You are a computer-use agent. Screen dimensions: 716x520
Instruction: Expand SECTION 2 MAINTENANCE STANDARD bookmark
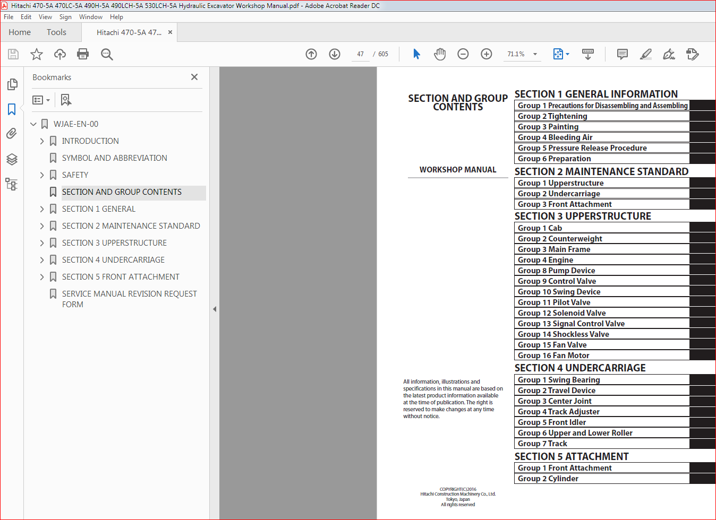point(42,226)
